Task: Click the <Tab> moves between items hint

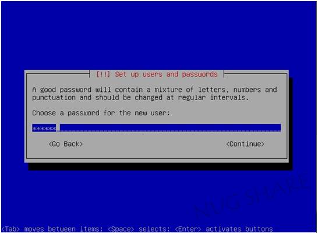Action: pyautogui.click(x=52, y=229)
